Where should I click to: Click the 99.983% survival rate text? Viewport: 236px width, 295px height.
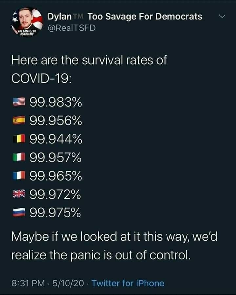(x=56, y=102)
